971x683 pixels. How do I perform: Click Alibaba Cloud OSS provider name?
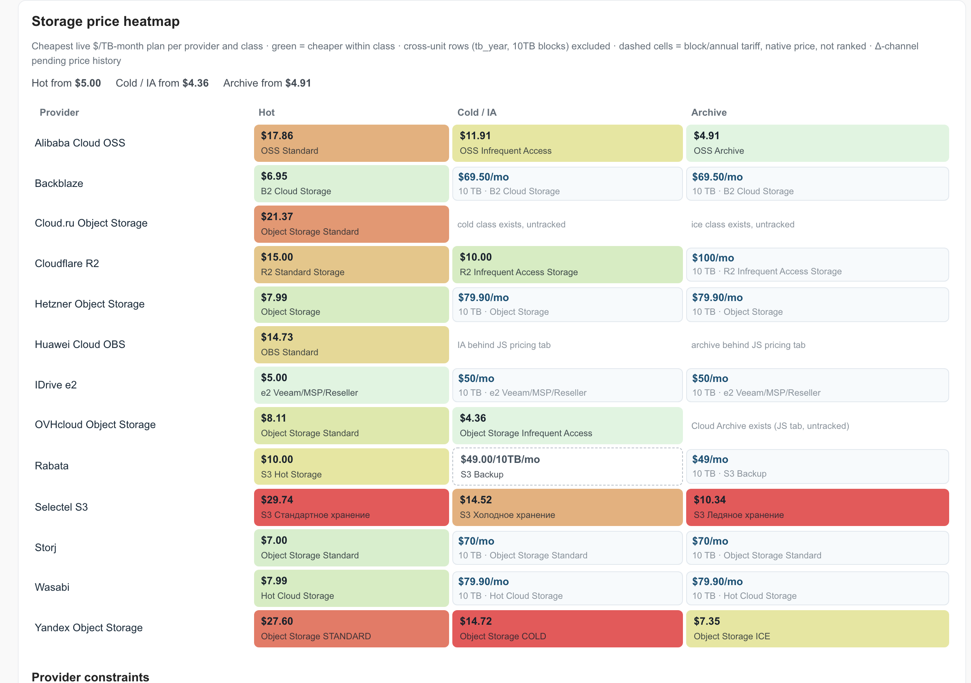coord(80,143)
